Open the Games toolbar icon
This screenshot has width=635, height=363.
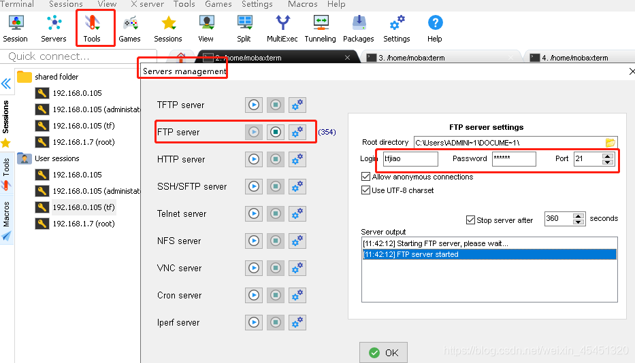[x=129, y=29]
